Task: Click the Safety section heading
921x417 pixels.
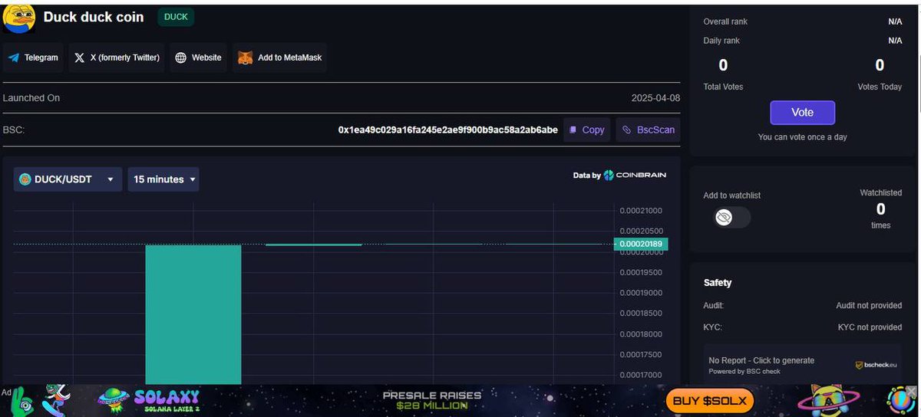Action: [x=718, y=283]
